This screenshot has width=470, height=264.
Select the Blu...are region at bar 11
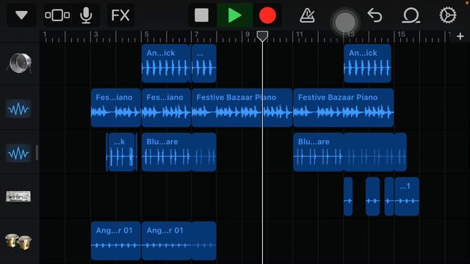(350, 152)
